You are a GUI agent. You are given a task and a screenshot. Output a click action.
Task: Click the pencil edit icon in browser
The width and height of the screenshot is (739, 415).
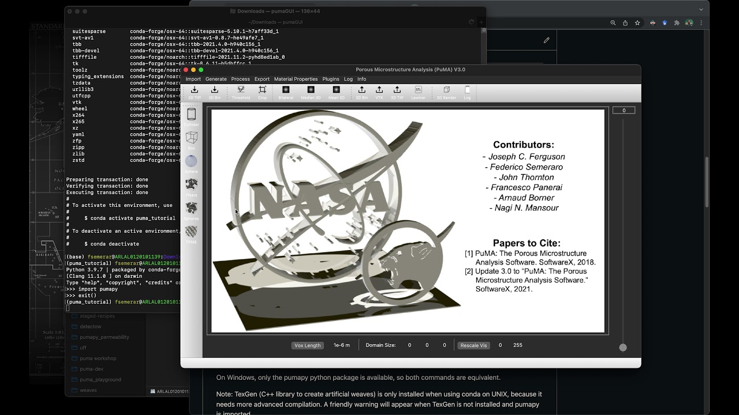click(x=546, y=40)
